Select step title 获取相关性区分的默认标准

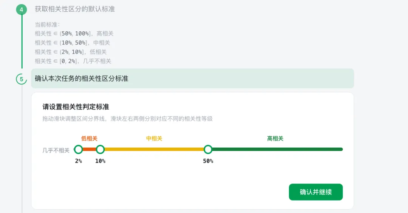coord(75,9)
